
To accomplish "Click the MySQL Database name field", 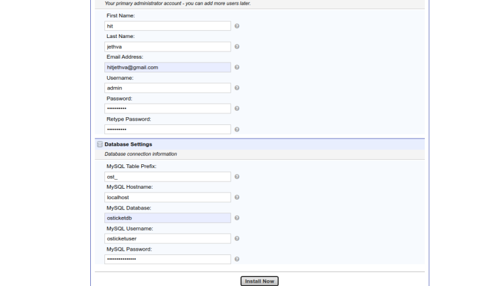I will (x=168, y=218).
